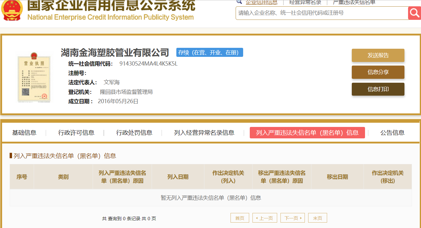
Task: Click the site title 国家企业信用信息公示系统
Action: point(111,5)
